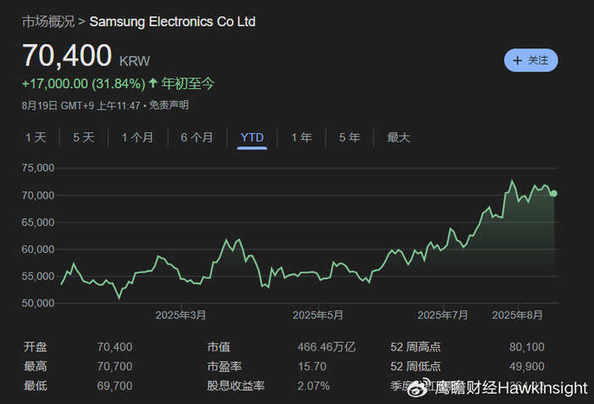This screenshot has width=594, height=404.
Task: Switch to the 1 个月 range tab
Action: [x=137, y=137]
